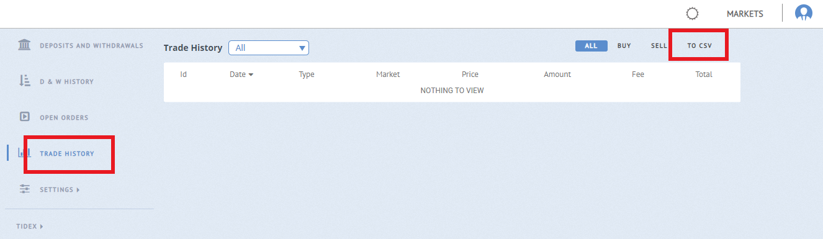Filter trades by SELL
The width and height of the screenshot is (823, 239).
(659, 46)
